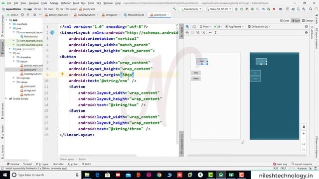Image resolution: width=319 pixels, height=179 pixels.
Task: Toggle the Project tool window strip button
Action: click(2, 48)
